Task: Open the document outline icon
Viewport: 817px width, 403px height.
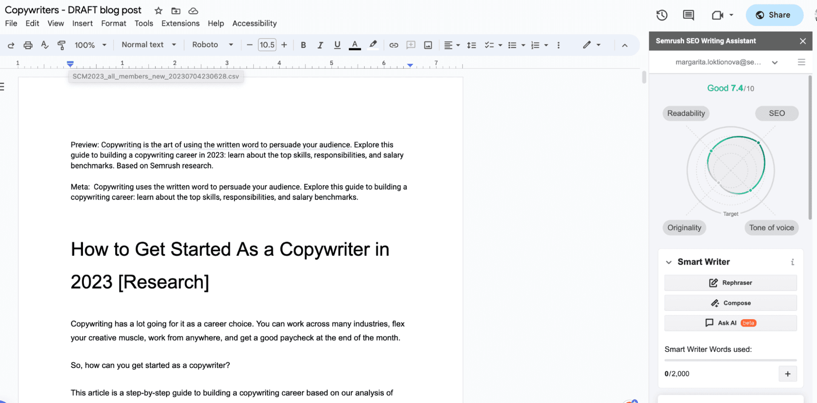Action: click(x=3, y=87)
